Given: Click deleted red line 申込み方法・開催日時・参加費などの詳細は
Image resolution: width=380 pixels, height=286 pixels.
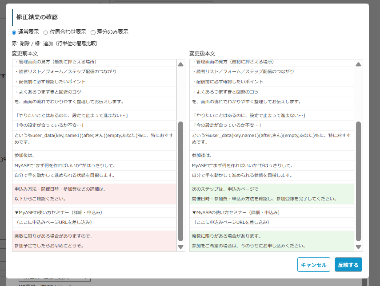Looking at the screenshot, I should [60, 189].
